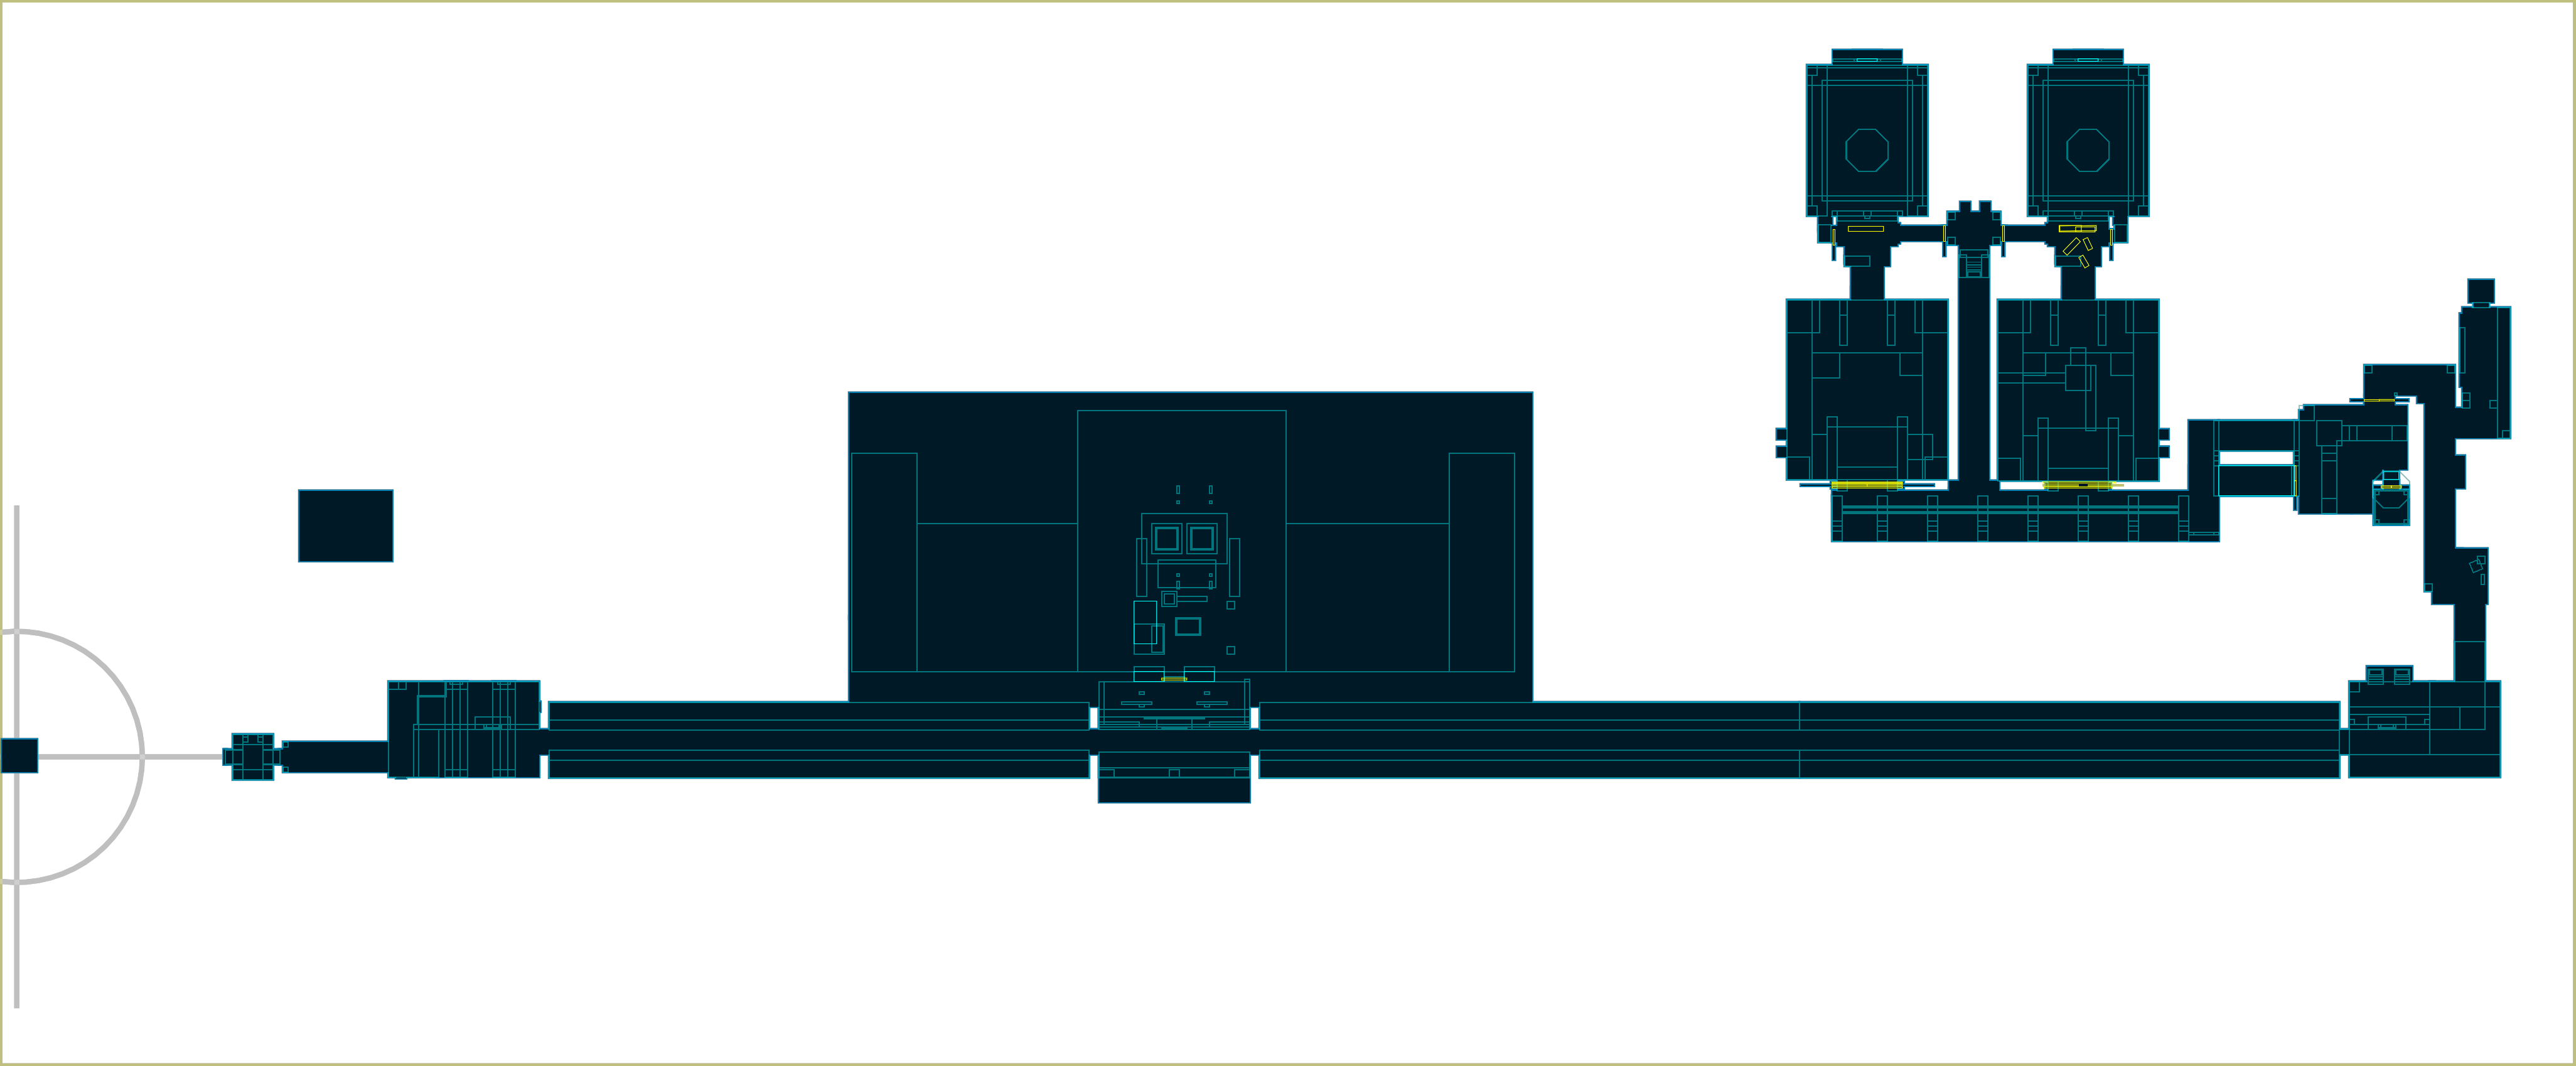
Task: Click the tall narrow rectangle in big hall's left side
Action: pos(884,562)
